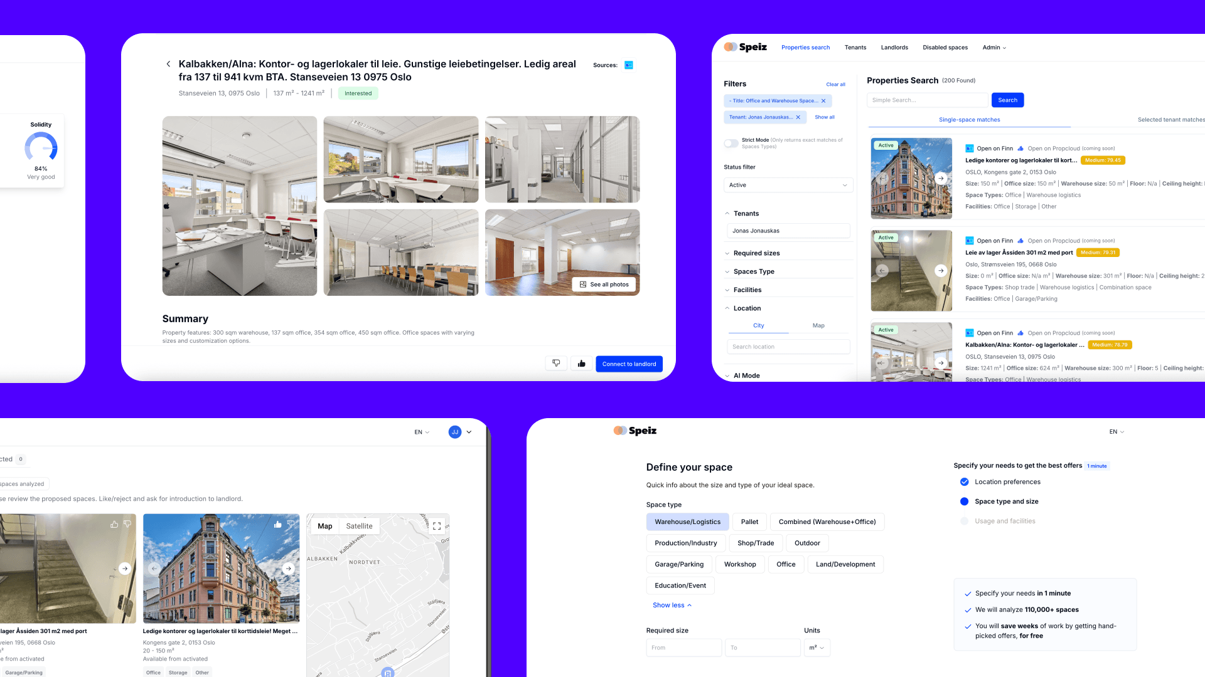This screenshot has width=1205, height=677.
Task: Open the Tenants navigation item
Action: click(x=855, y=47)
